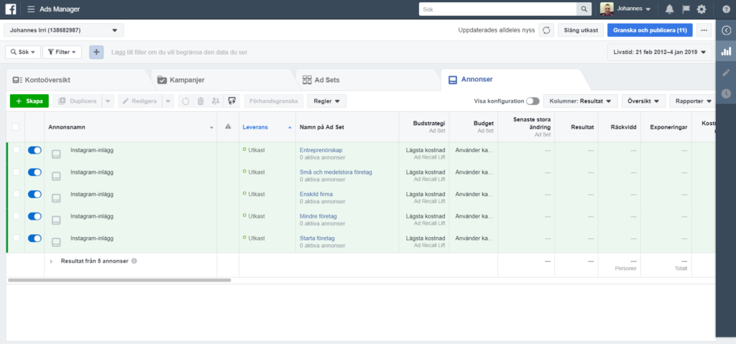The width and height of the screenshot is (736, 344).
Task: Open the edit pencil panel in sidebar
Action: click(726, 73)
